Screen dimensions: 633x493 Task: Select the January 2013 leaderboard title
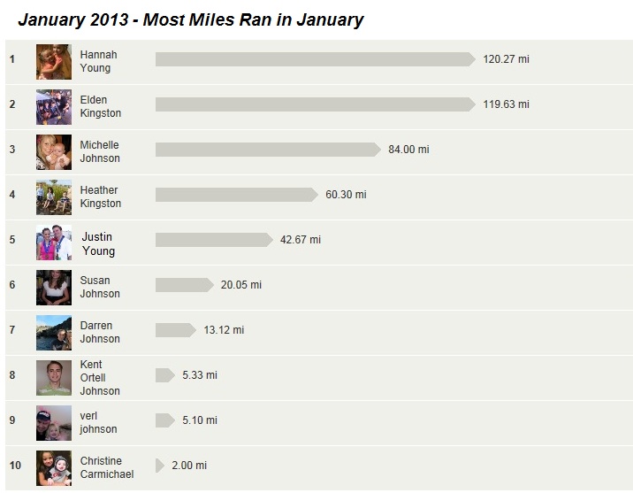[191, 19]
